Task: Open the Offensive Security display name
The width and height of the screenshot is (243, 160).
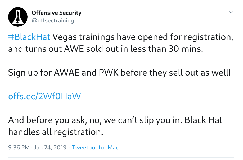Action: pos(56,13)
